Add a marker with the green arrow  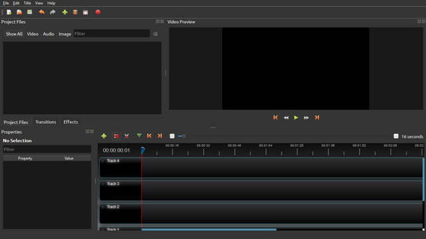pos(139,135)
